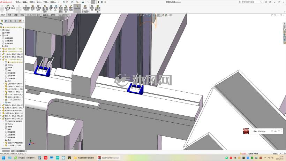286x161 pixels.
Task: Switch to the SOLIDWORKS 插件 ribbon tab
Action: [x=33, y=15]
